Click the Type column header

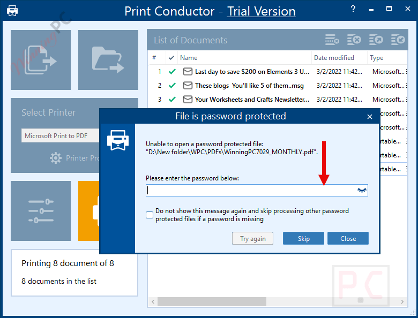pyautogui.click(x=387, y=57)
